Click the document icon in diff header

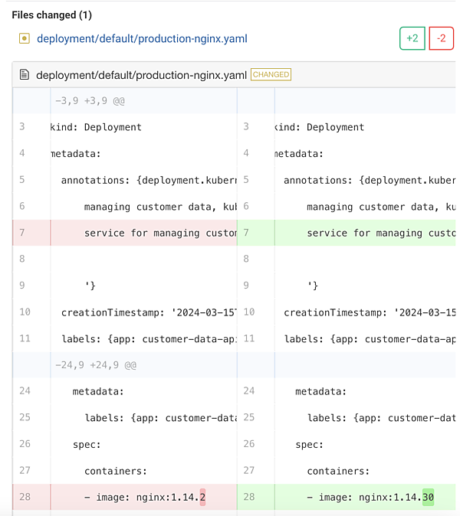[x=25, y=75]
